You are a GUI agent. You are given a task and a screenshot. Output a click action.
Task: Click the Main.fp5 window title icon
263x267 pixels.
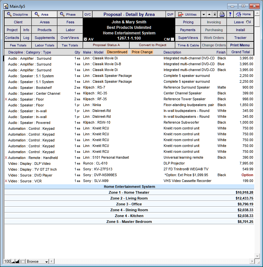[x=6, y=6]
